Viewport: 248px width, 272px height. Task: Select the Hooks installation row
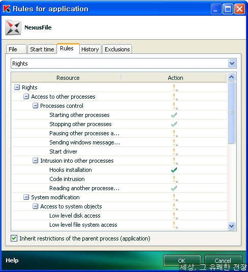pos(119,170)
